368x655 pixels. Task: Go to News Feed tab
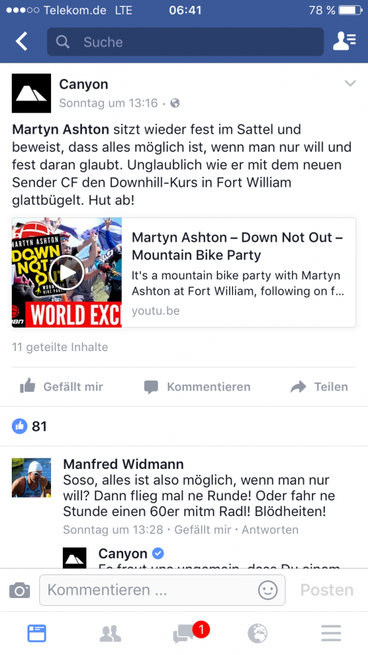click(37, 633)
